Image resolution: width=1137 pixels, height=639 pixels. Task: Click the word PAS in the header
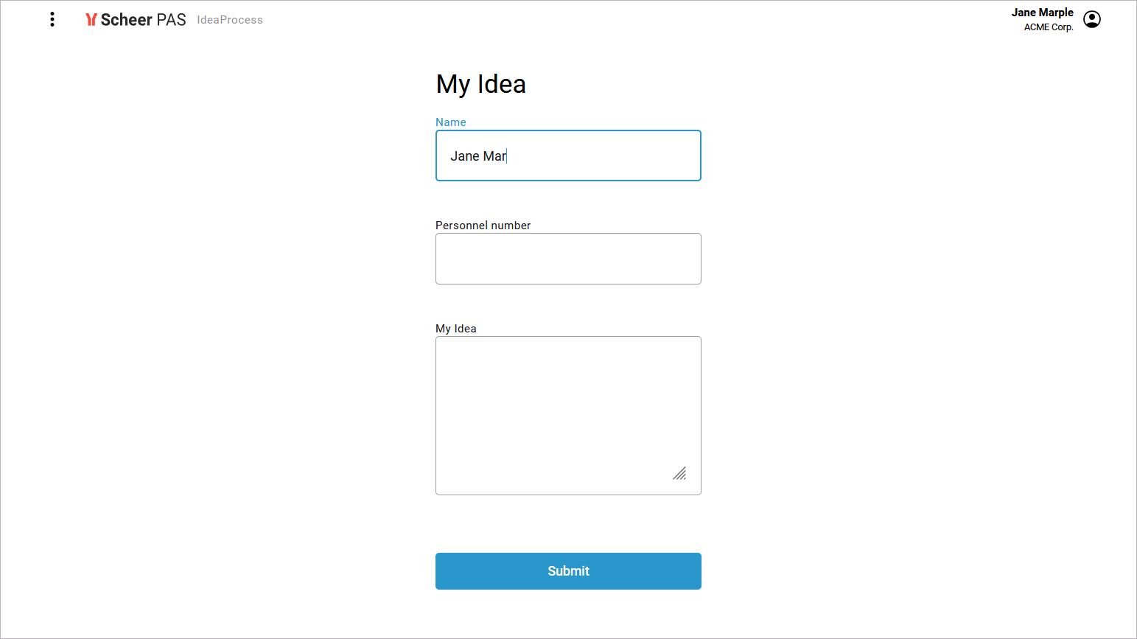[x=171, y=20]
